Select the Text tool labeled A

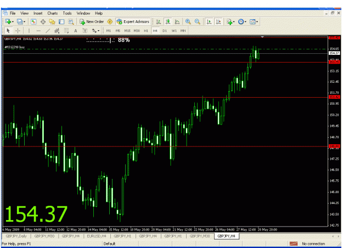(x=76, y=31)
